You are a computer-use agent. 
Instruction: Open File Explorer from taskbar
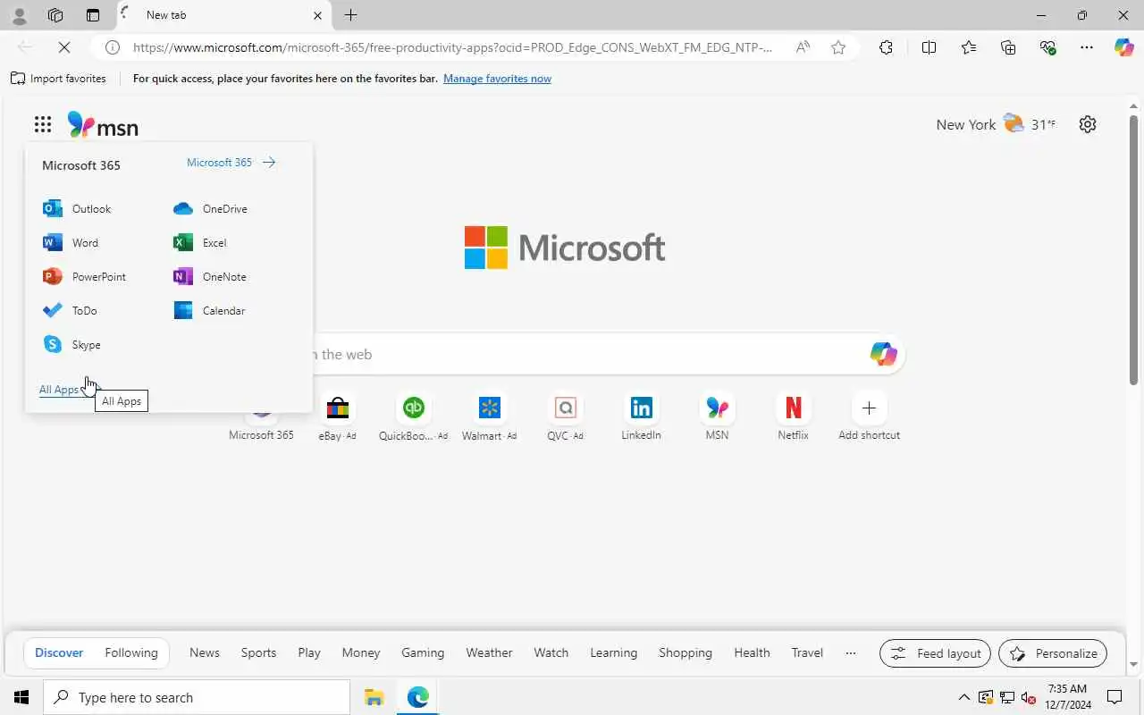pyautogui.click(x=374, y=697)
